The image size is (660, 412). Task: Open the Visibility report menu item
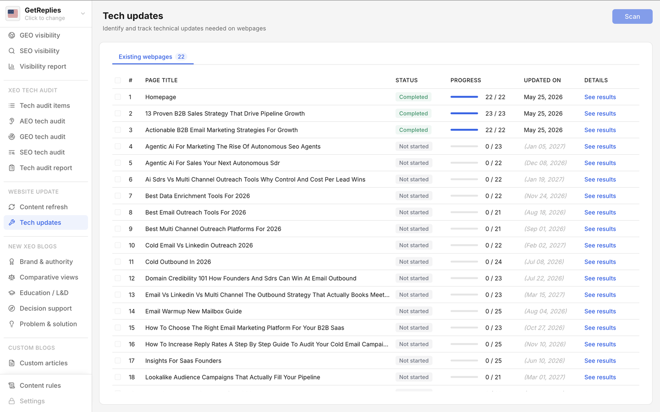point(46,66)
